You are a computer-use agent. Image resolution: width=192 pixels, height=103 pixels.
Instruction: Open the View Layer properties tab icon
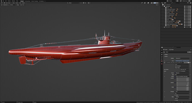point(162,57)
